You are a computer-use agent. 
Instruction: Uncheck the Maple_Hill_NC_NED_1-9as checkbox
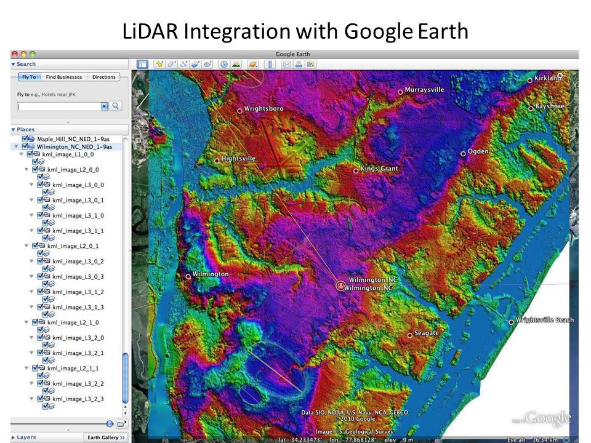click(25, 139)
